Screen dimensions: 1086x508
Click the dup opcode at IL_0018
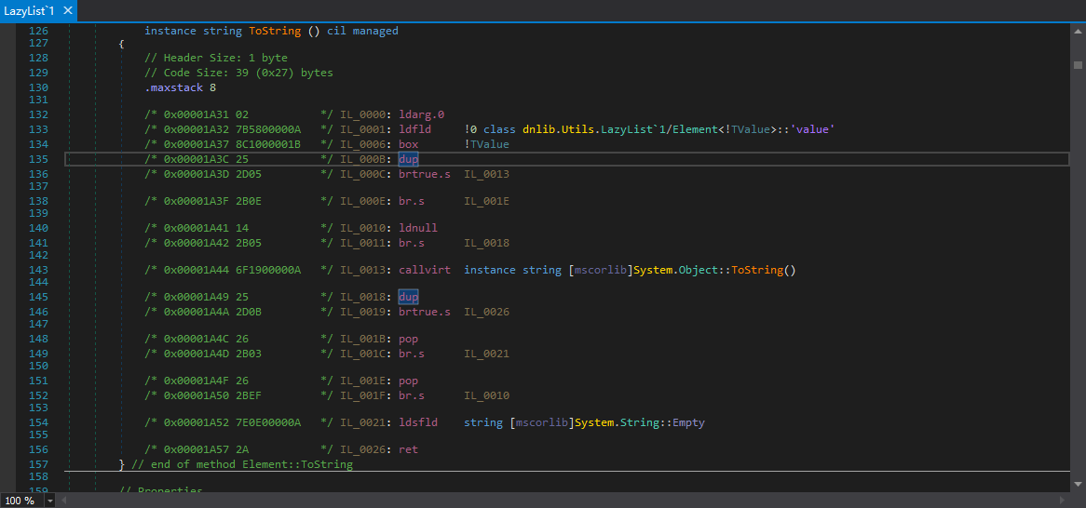pyautogui.click(x=408, y=297)
